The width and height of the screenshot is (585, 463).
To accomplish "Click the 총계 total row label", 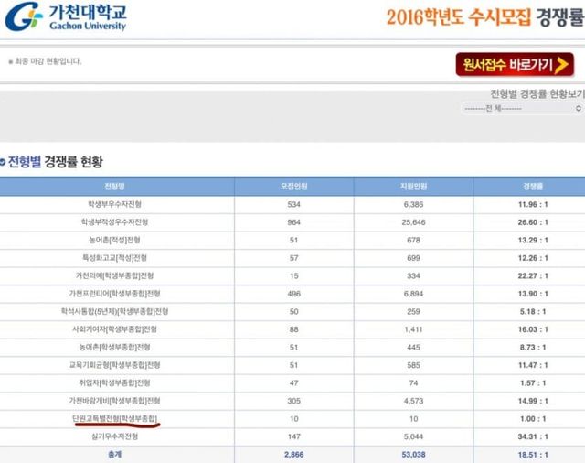I will tap(117, 454).
